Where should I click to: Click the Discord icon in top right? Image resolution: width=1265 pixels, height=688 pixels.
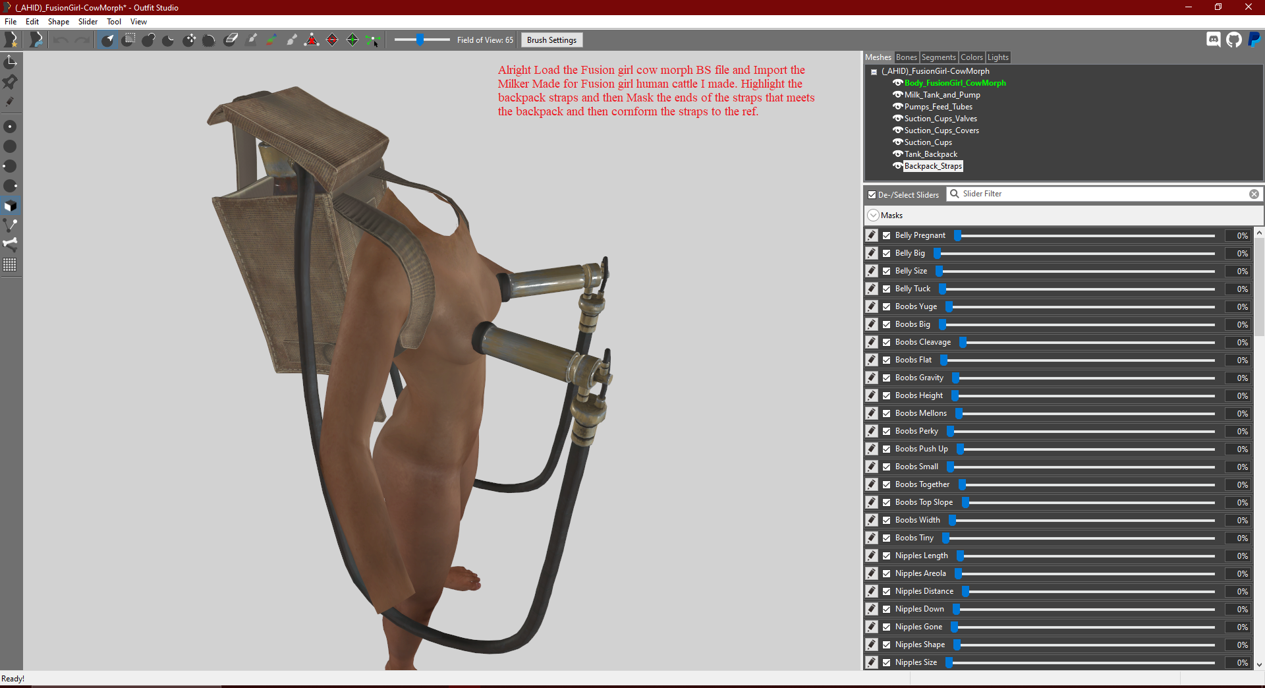click(1214, 40)
